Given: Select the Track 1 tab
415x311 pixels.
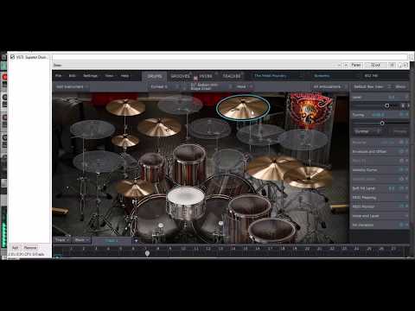Looking at the screenshot, I should (x=112, y=240).
